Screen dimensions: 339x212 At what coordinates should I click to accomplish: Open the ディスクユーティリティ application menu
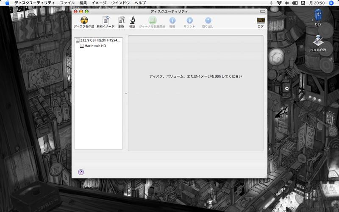(34, 3)
